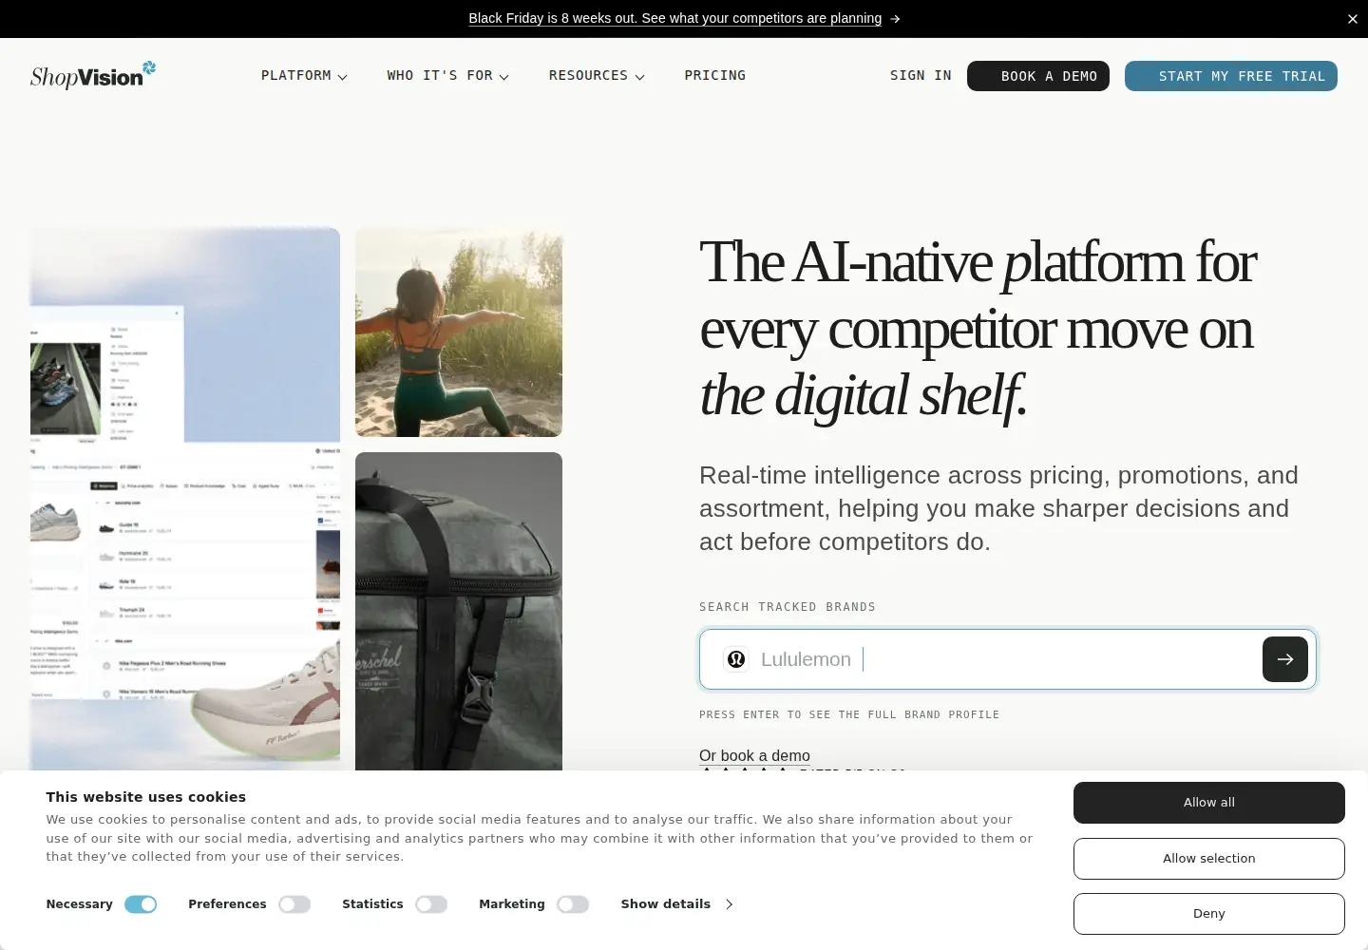Submit the brand search with the arrow button
The width and height of the screenshot is (1368, 950).
coord(1285,659)
